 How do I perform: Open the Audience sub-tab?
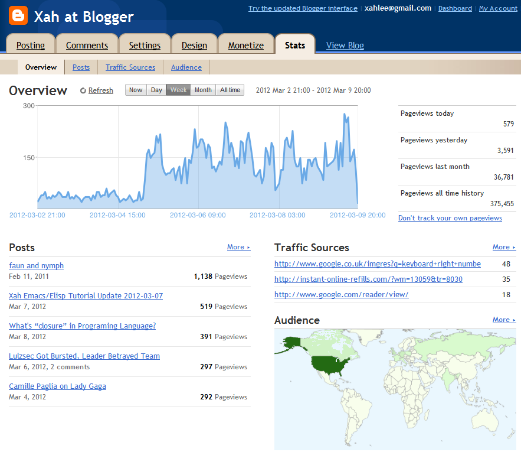(186, 67)
